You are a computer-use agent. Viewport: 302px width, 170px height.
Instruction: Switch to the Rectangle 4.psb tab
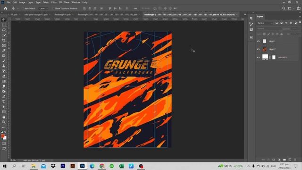pos(63,15)
